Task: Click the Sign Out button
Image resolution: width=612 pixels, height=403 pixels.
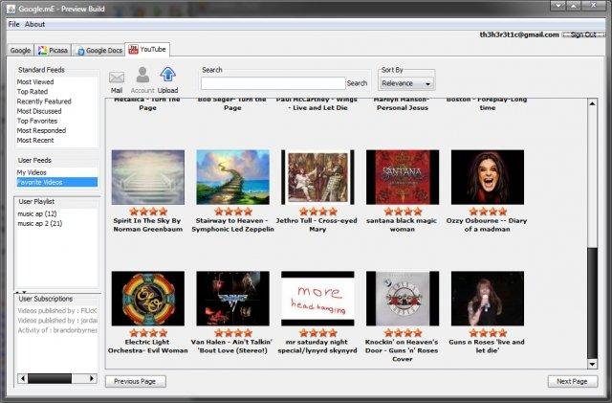Action: tap(583, 34)
